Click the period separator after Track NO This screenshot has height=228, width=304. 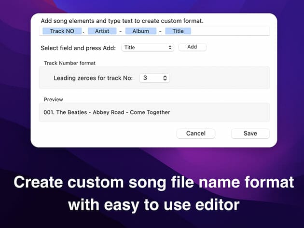[83, 31]
